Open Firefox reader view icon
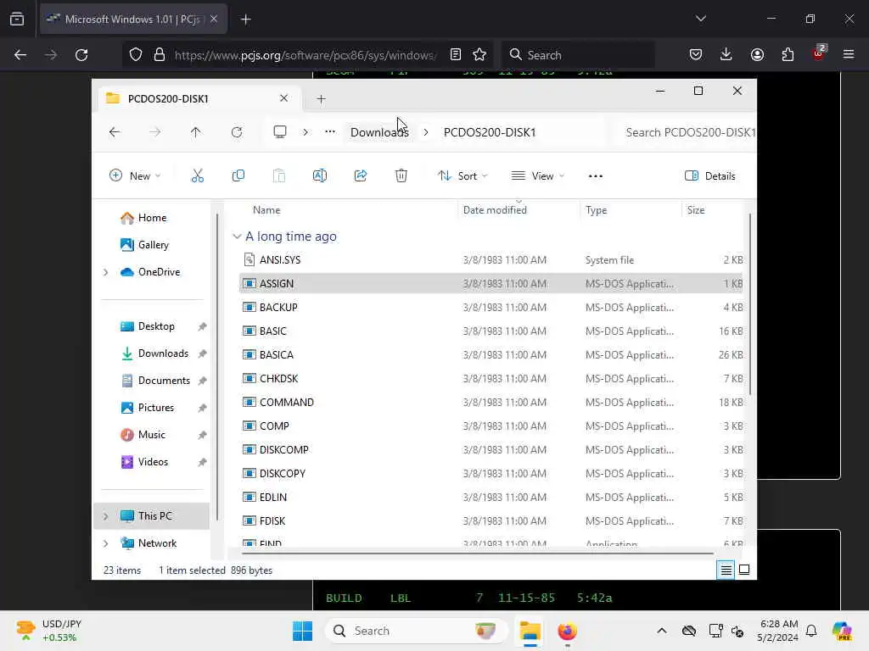Screen dimensions: 869x651 [x=455, y=54]
